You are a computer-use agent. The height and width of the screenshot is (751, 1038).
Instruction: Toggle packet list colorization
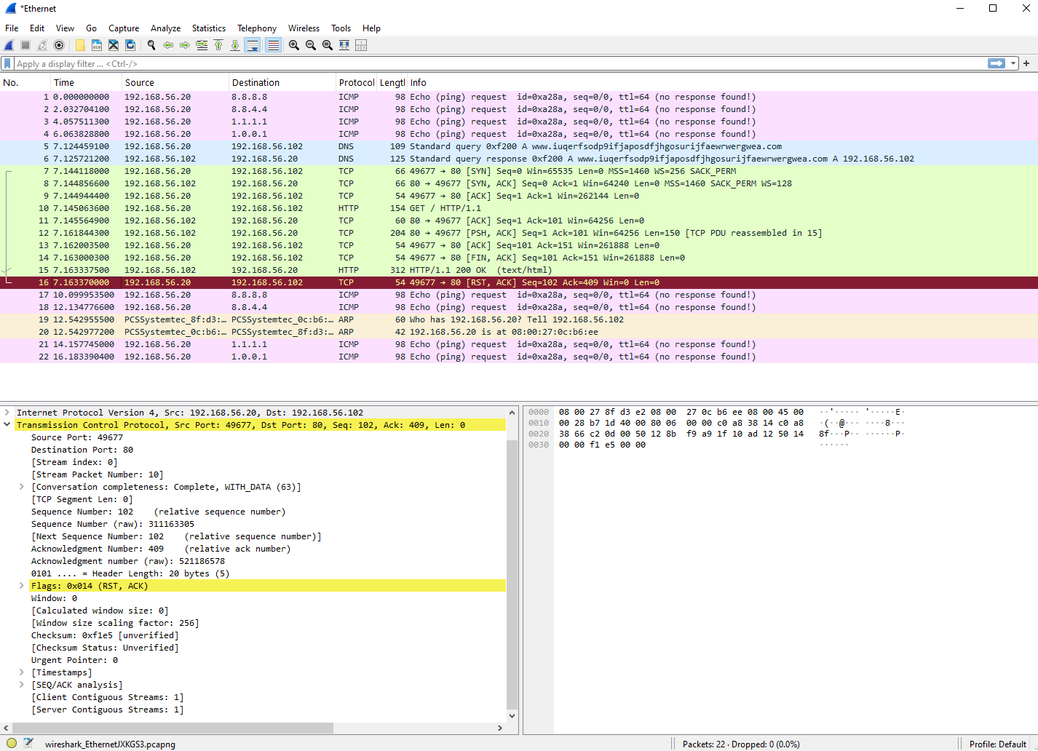pyautogui.click(x=273, y=45)
